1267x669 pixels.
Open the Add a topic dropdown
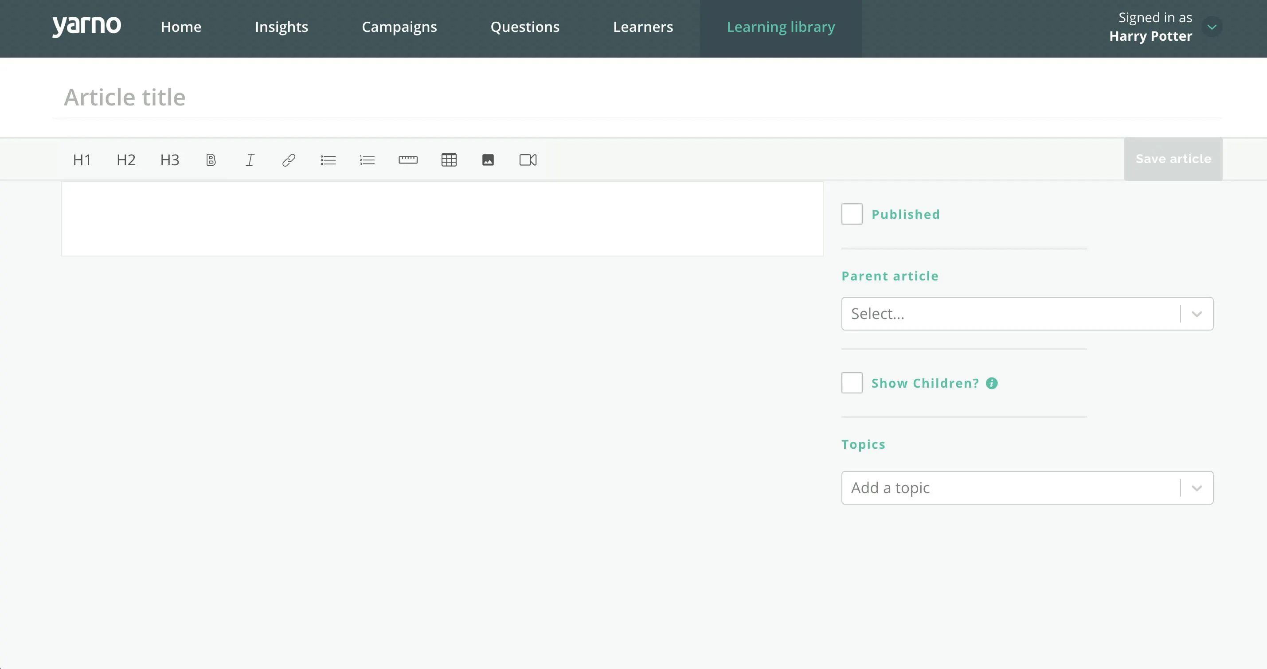tap(1027, 488)
